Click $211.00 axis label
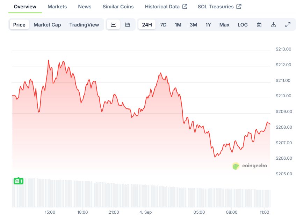 pyautogui.click(x=283, y=81)
